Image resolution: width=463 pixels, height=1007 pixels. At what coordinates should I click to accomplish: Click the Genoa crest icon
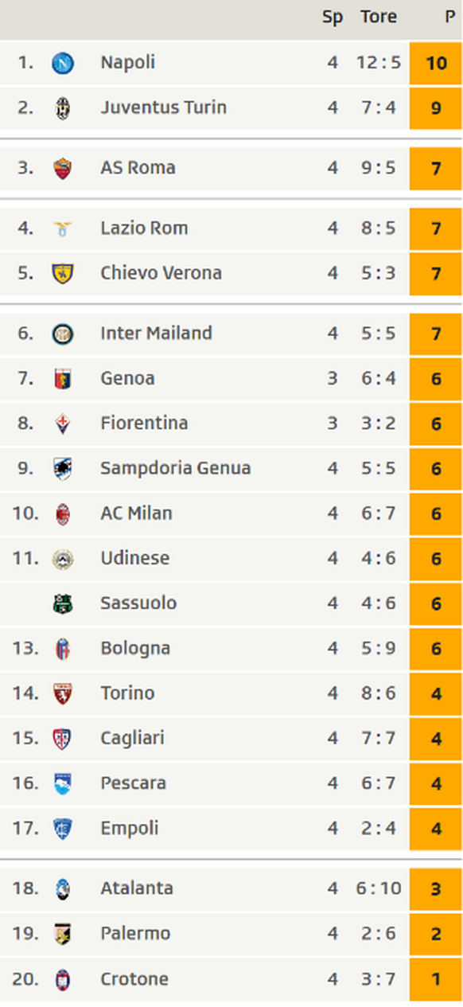point(63,378)
